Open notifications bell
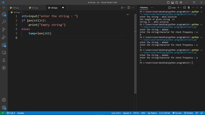This screenshot has height=115, width=205. click(201, 113)
